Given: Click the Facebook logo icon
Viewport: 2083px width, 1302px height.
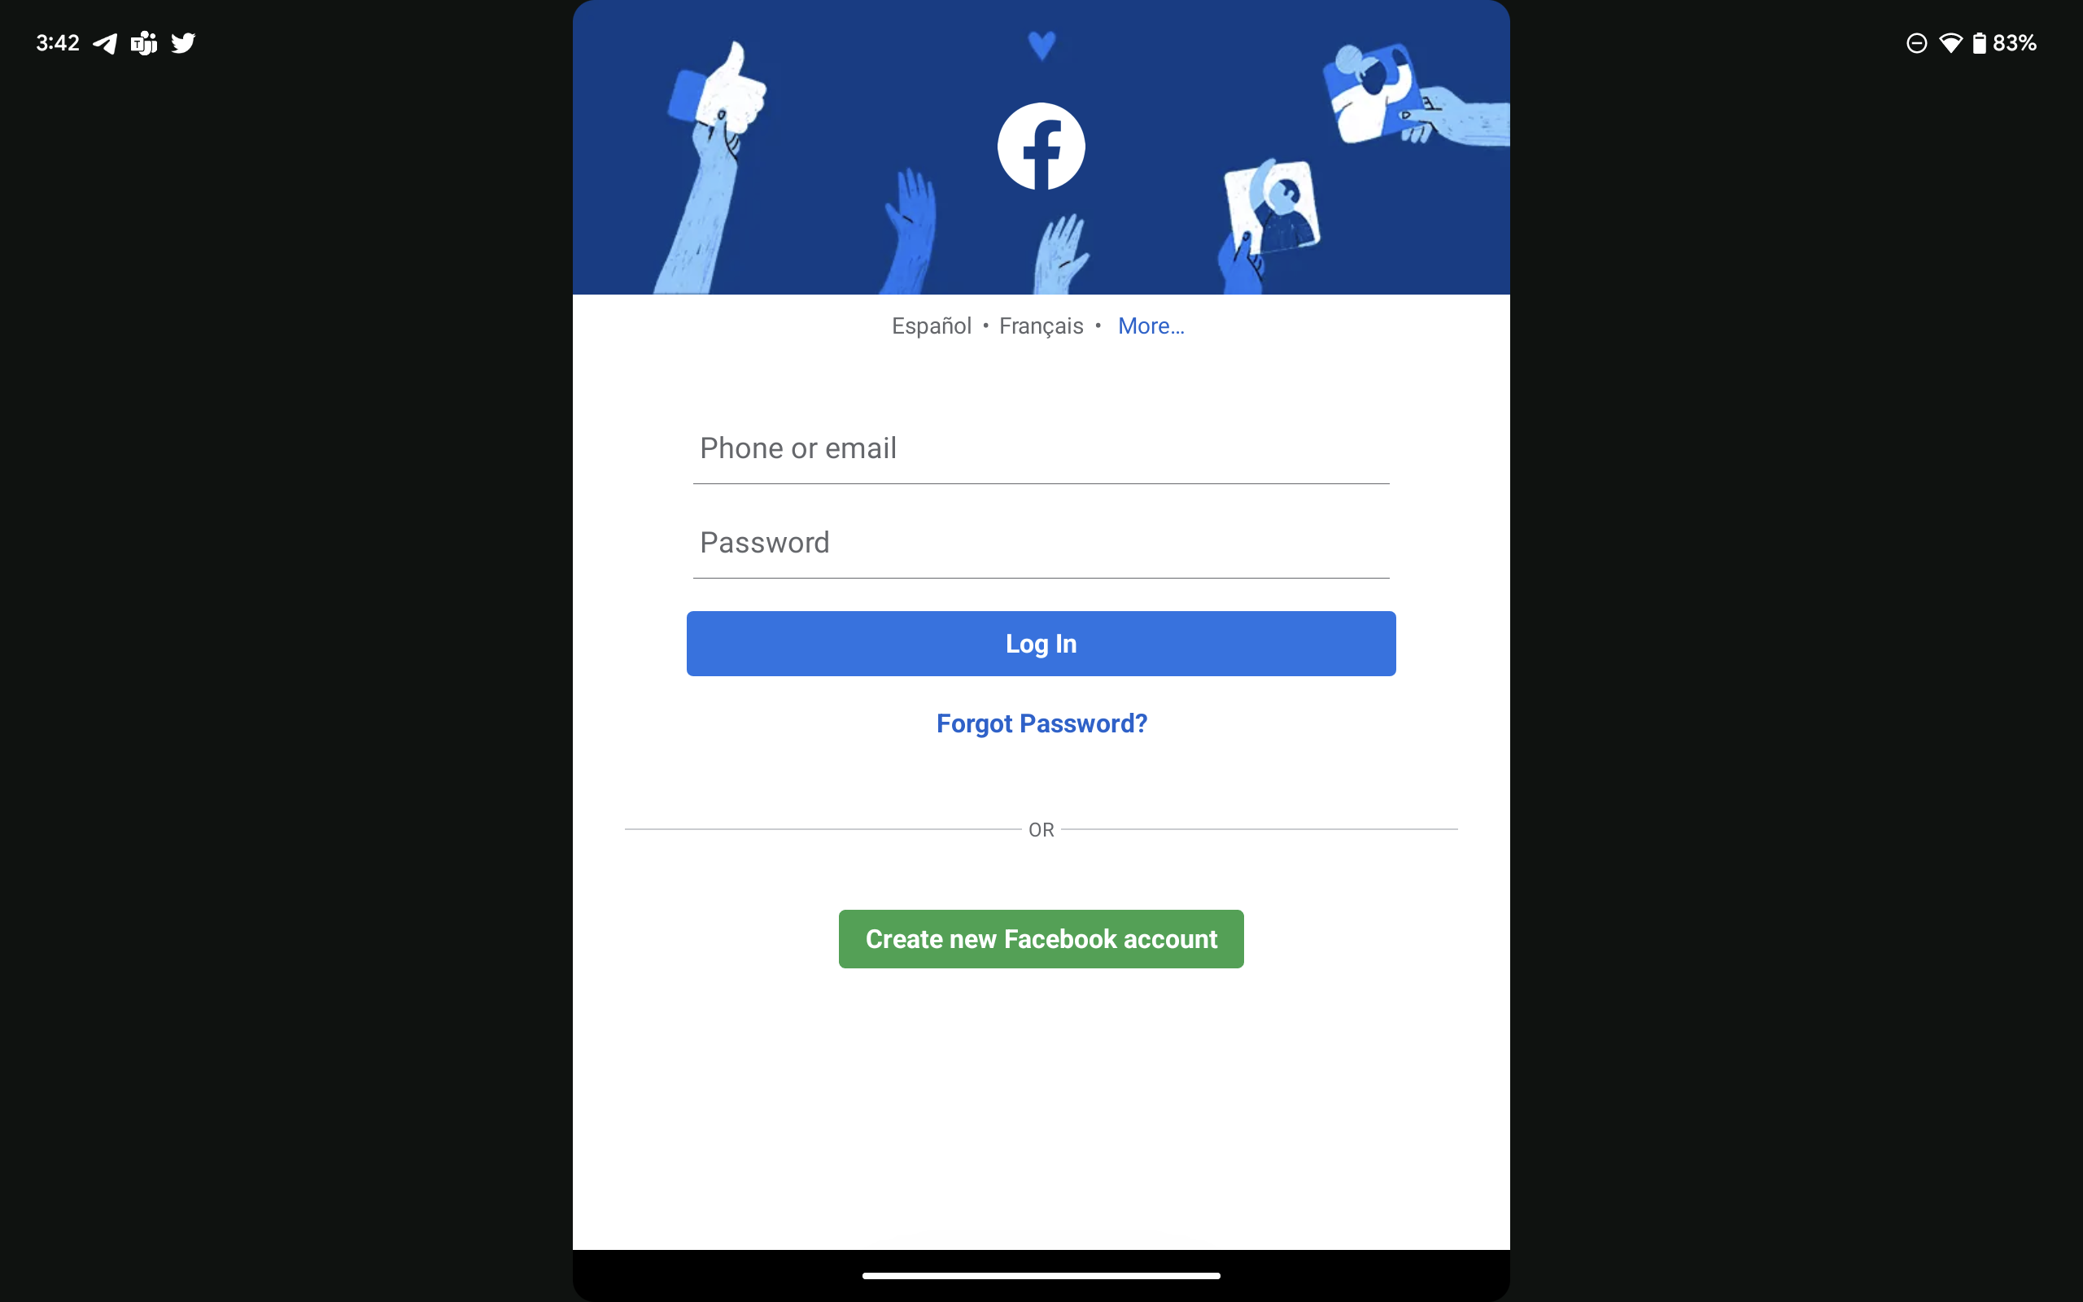Looking at the screenshot, I should click(x=1041, y=146).
